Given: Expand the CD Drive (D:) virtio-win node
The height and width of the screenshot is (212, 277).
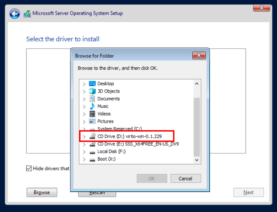Looking at the screenshot, I should point(84,137).
